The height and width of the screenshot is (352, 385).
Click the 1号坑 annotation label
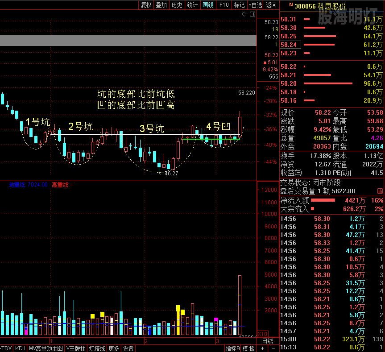pyautogui.click(x=38, y=122)
